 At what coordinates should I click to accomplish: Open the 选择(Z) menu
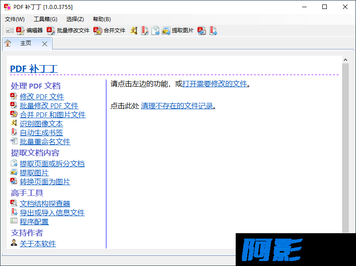(x=75, y=19)
